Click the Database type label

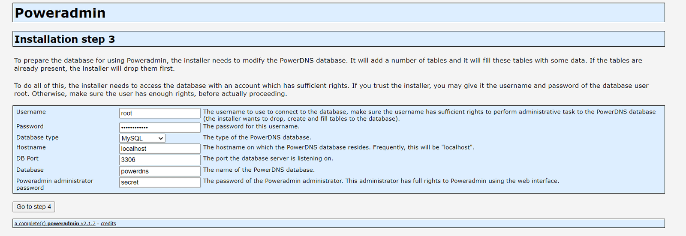pos(37,137)
